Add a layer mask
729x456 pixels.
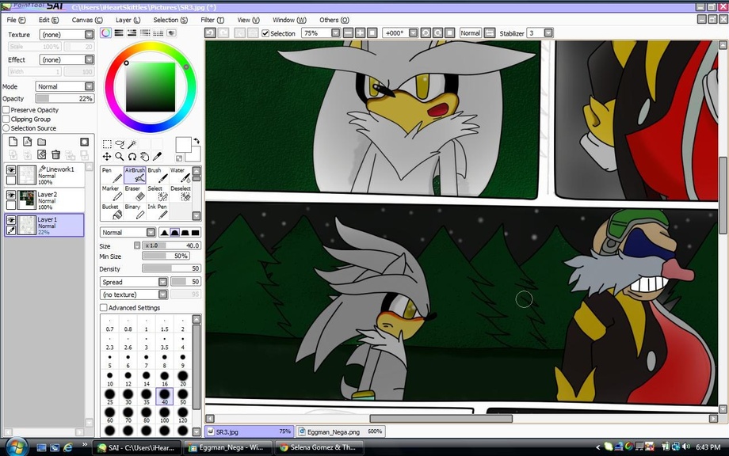coord(84,142)
